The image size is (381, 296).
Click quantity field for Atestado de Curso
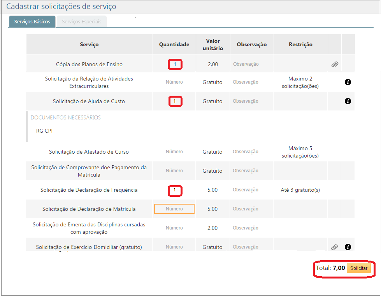pyautogui.click(x=174, y=152)
